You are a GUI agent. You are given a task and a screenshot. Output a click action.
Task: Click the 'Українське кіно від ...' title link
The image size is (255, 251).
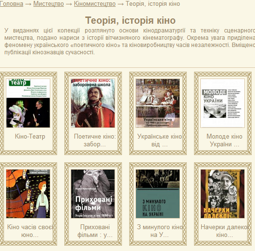pos(160,141)
